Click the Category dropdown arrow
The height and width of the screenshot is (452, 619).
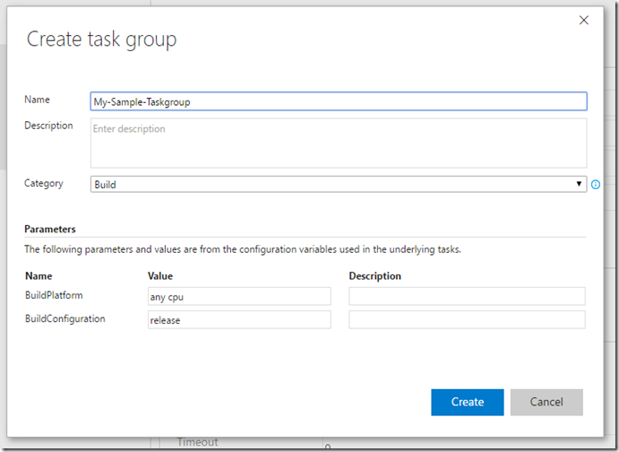(x=580, y=185)
